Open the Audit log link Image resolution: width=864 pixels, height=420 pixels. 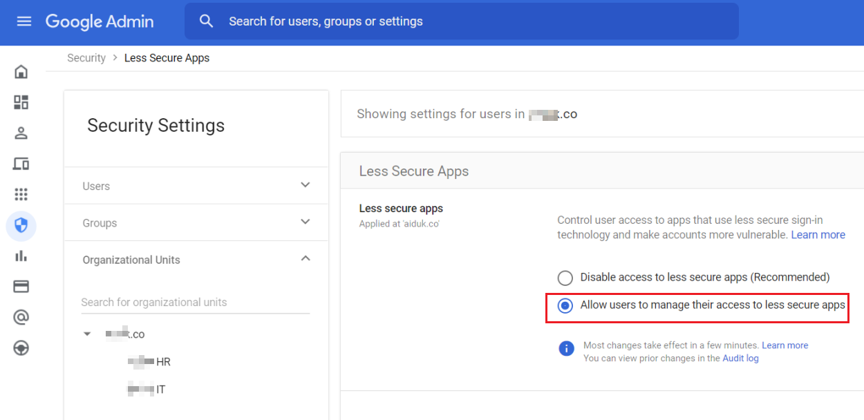[x=740, y=358]
